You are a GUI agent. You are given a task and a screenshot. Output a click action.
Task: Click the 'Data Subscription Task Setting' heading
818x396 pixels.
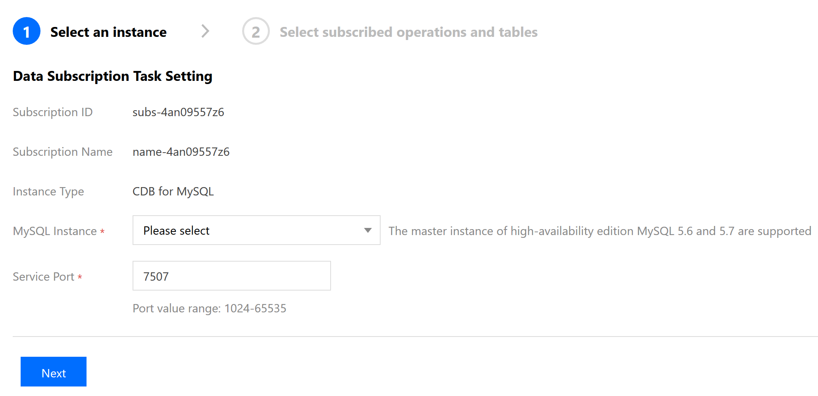click(x=113, y=76)
